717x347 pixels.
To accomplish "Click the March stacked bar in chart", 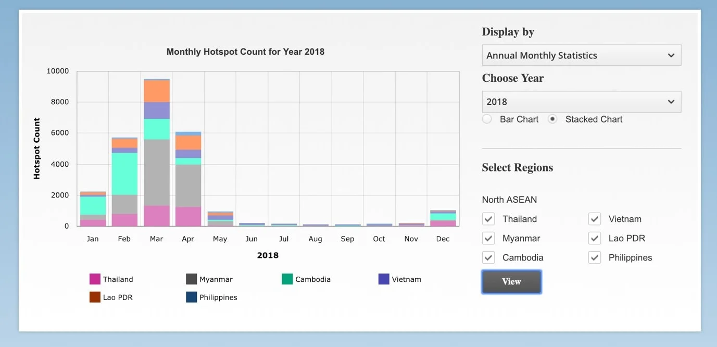I will [157, 156].
